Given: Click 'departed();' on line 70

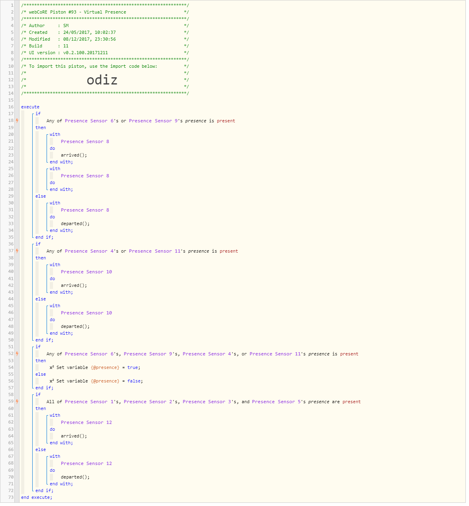Looking at the screenshot, I should (x=75, y=477).
